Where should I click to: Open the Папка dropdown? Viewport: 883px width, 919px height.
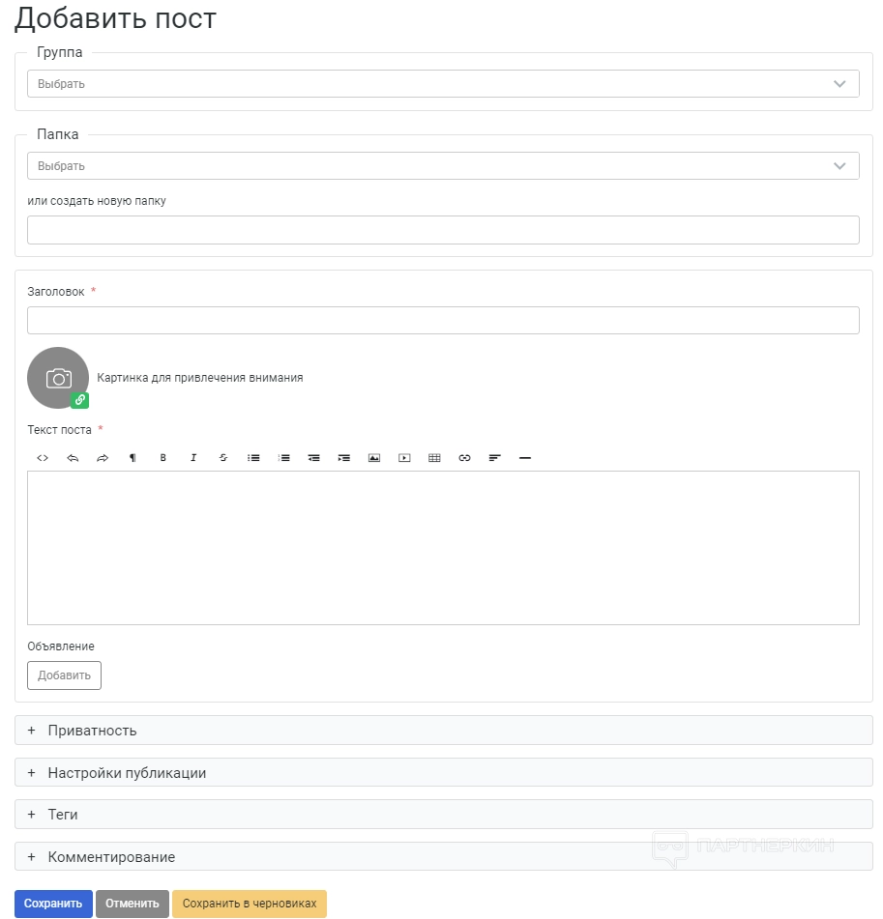443,166
